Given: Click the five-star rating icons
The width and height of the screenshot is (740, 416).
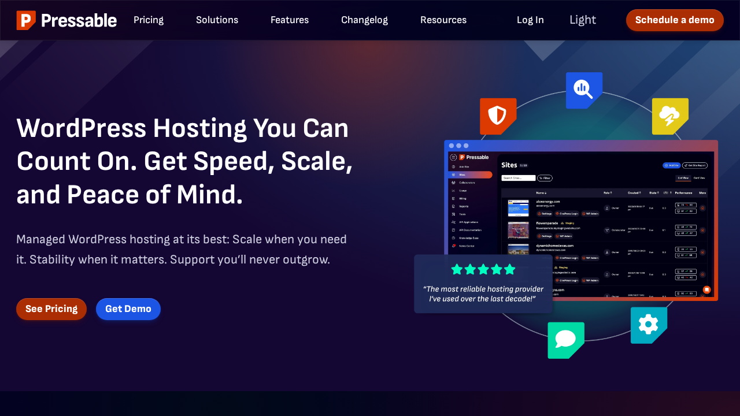Looking at the screenshot, I should [x=483, y=269].
